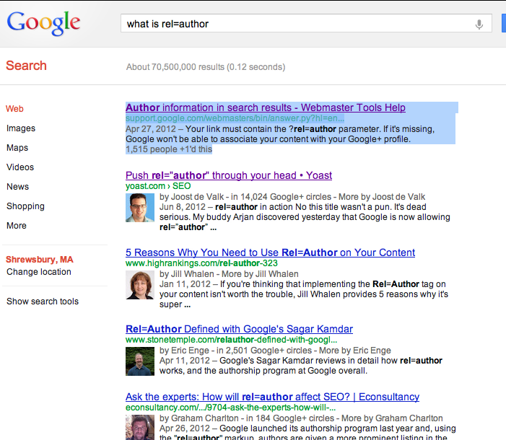This screenshot has width=506, height=440.
Task: Click Jill Whalen's author photo
Action: point(139,284)
